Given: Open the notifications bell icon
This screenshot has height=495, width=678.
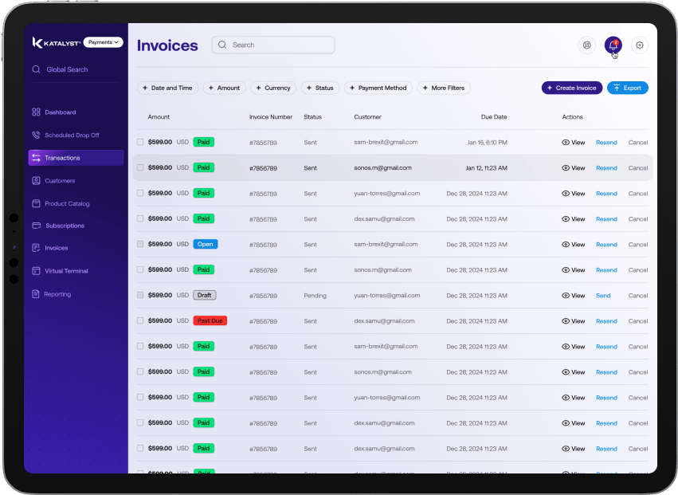Looking at the screenshot, I should (x=612, y=45).
